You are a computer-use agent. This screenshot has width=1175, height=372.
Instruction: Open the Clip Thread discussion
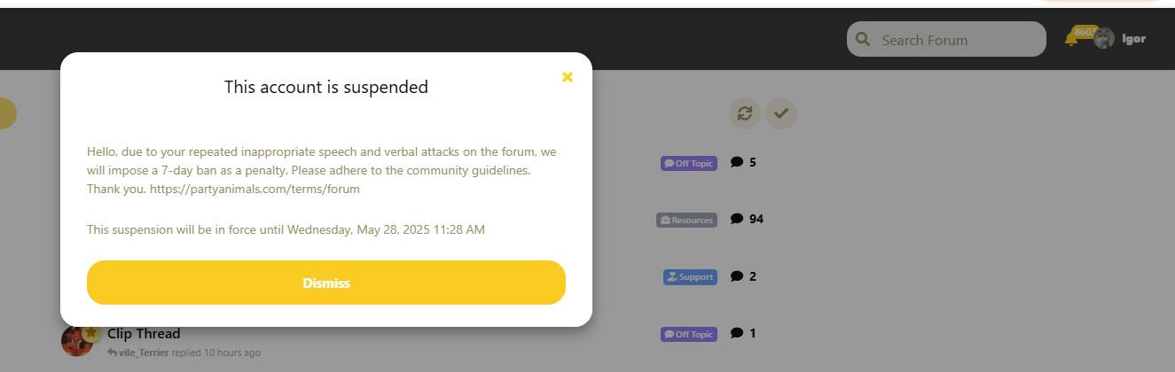[144, 334]
